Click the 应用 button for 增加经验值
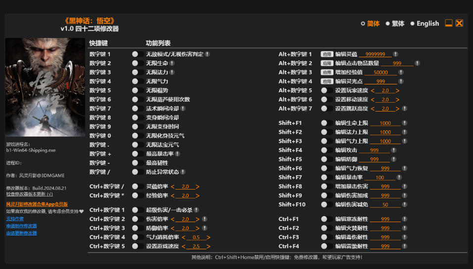 pyautogui.click(x=327, y=72)
